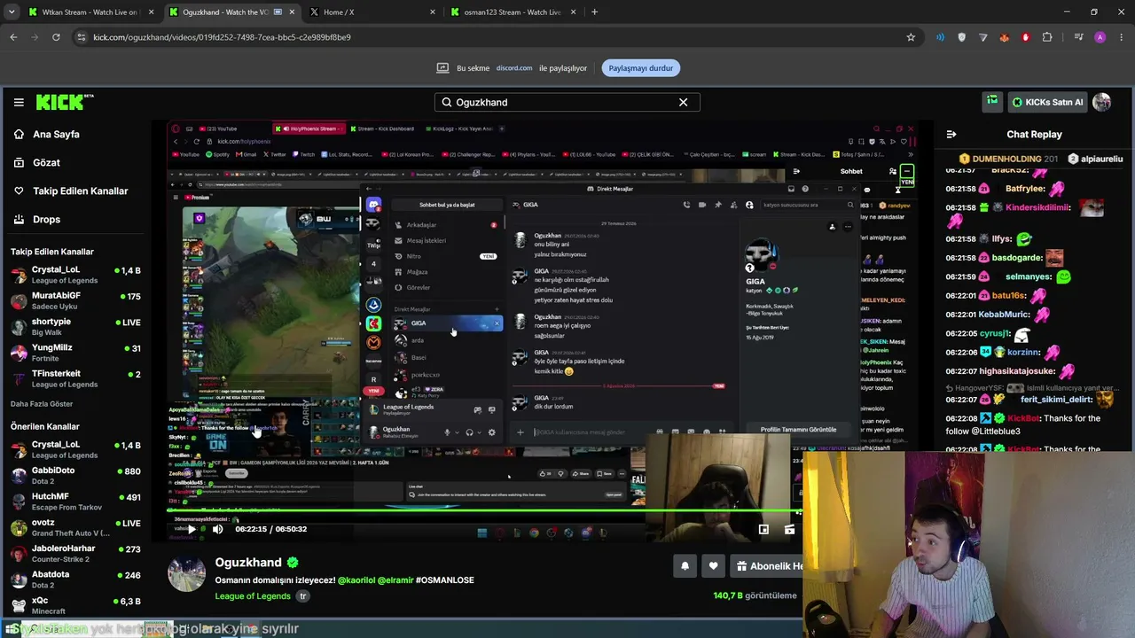Go back in browser history

point(13,37)
